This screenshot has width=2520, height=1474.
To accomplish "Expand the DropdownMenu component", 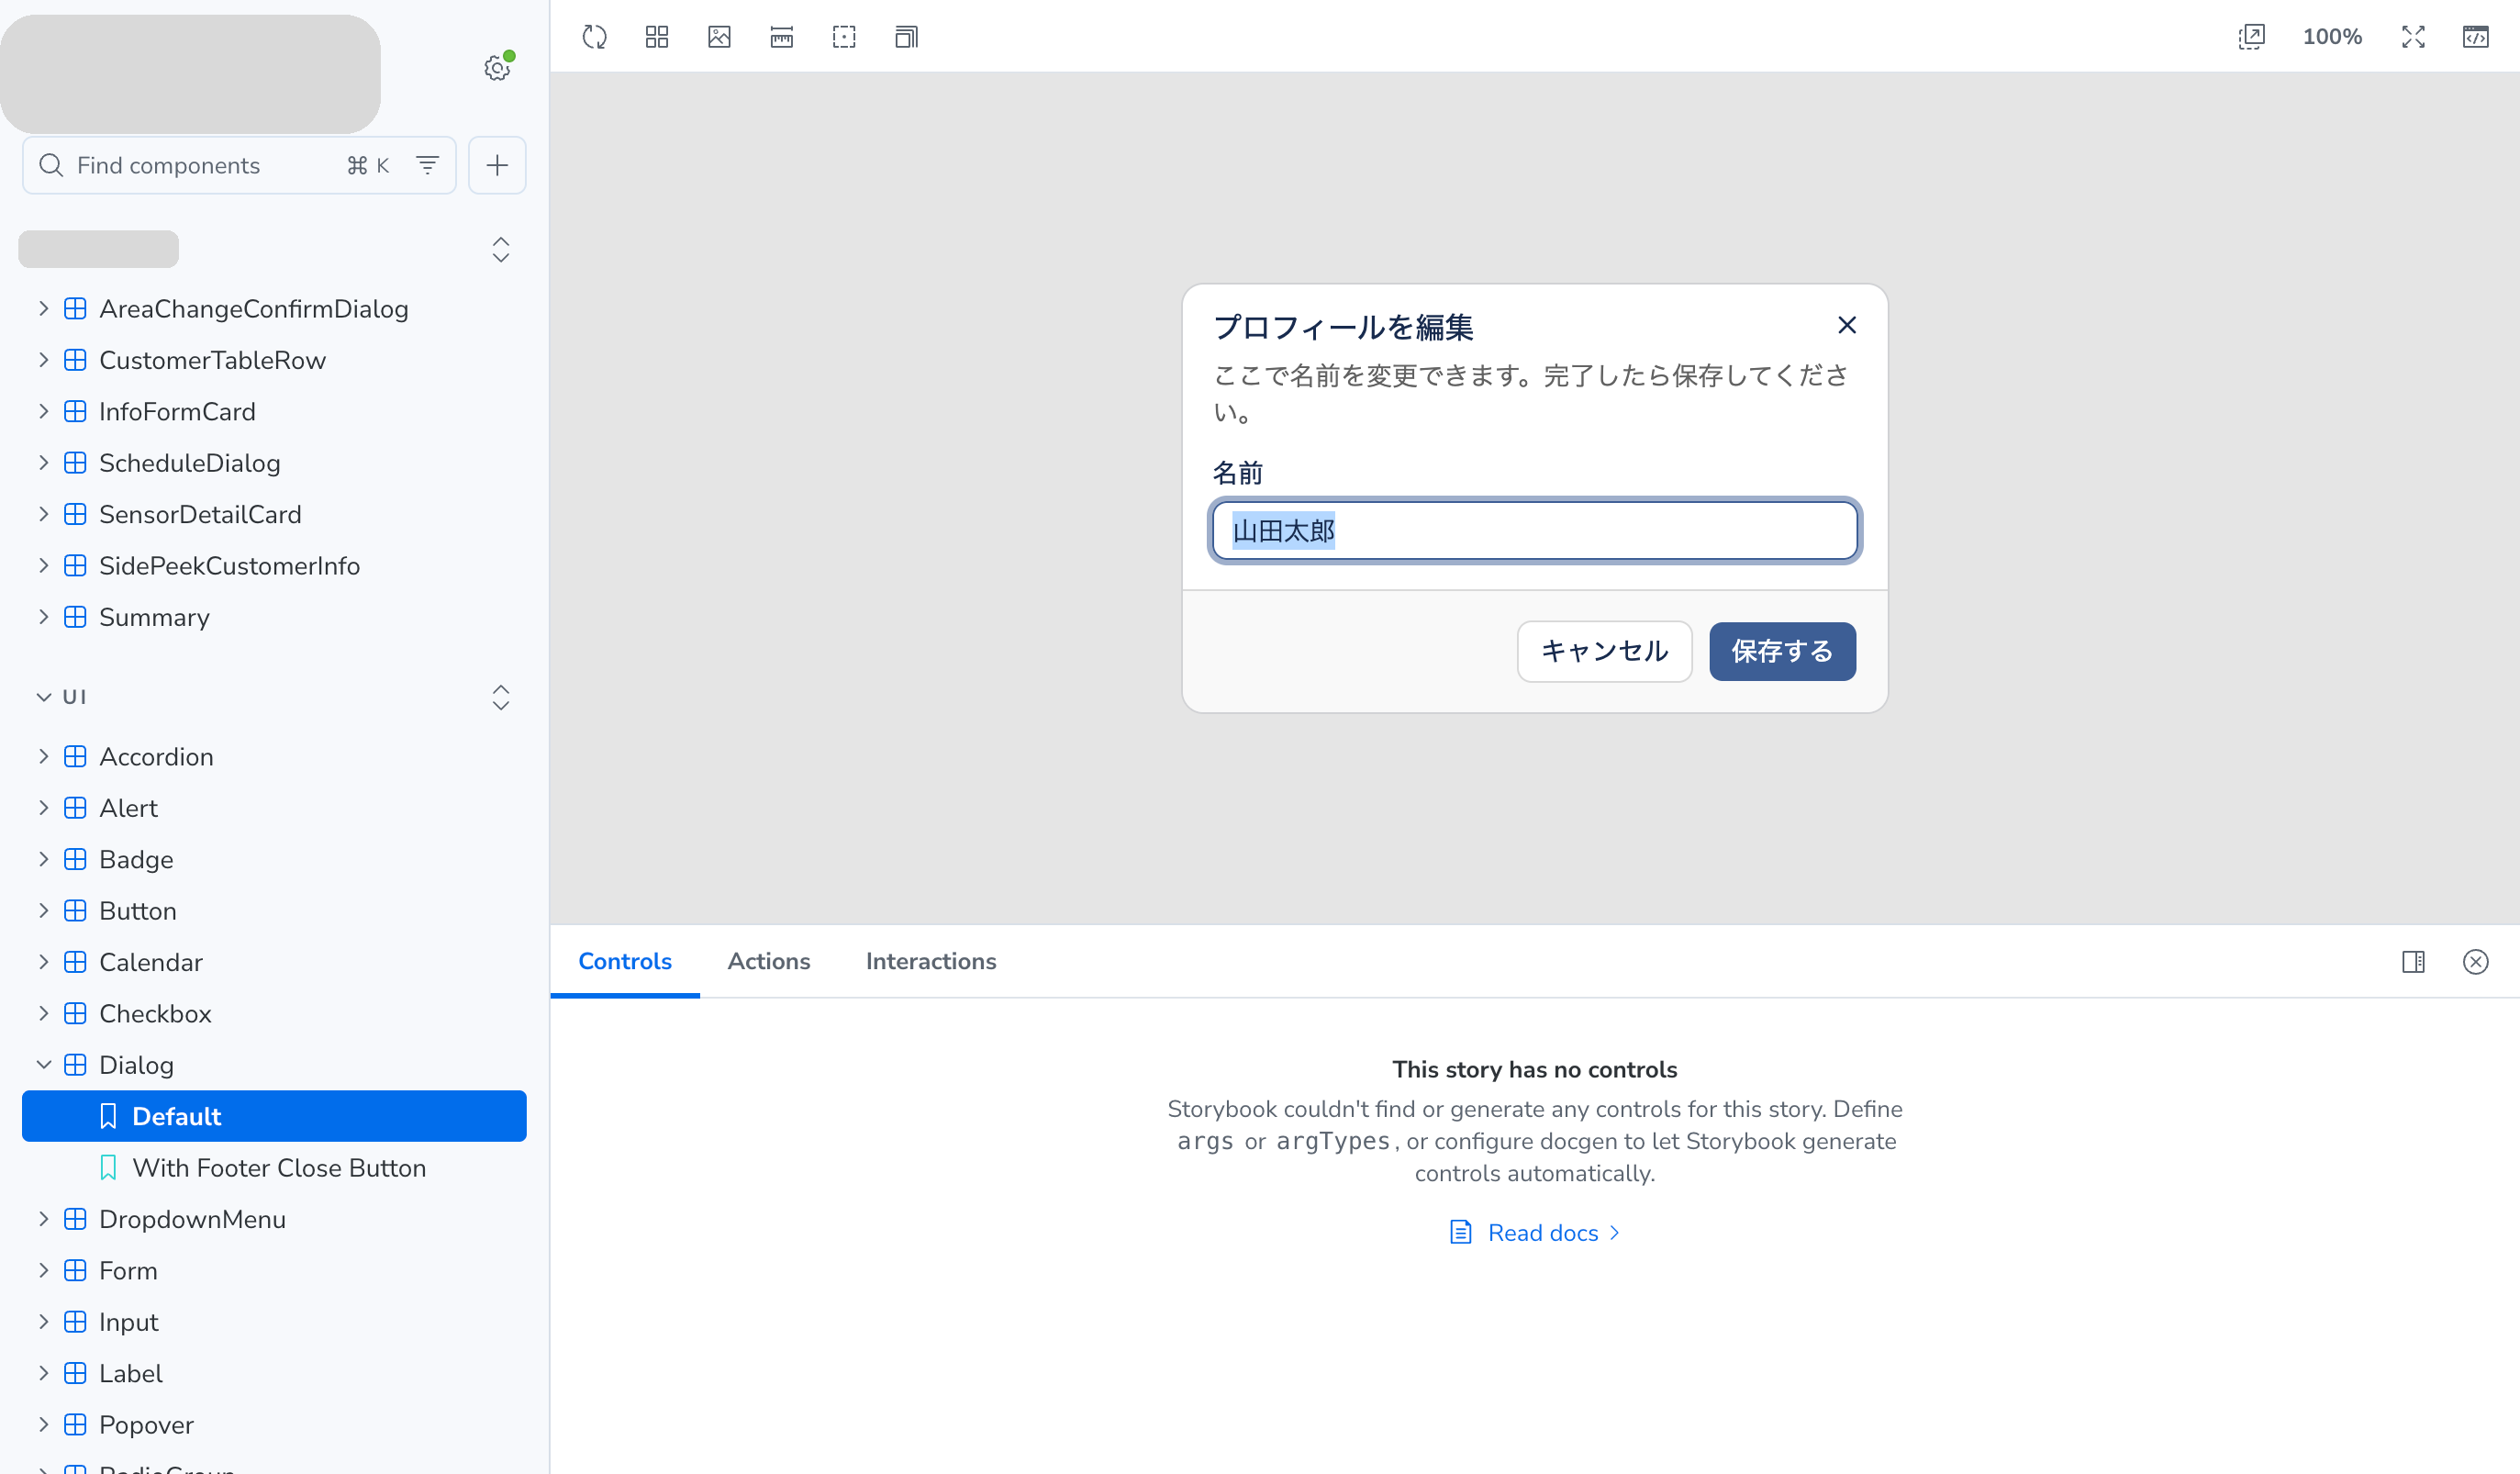I will (x=193, y=1219).
